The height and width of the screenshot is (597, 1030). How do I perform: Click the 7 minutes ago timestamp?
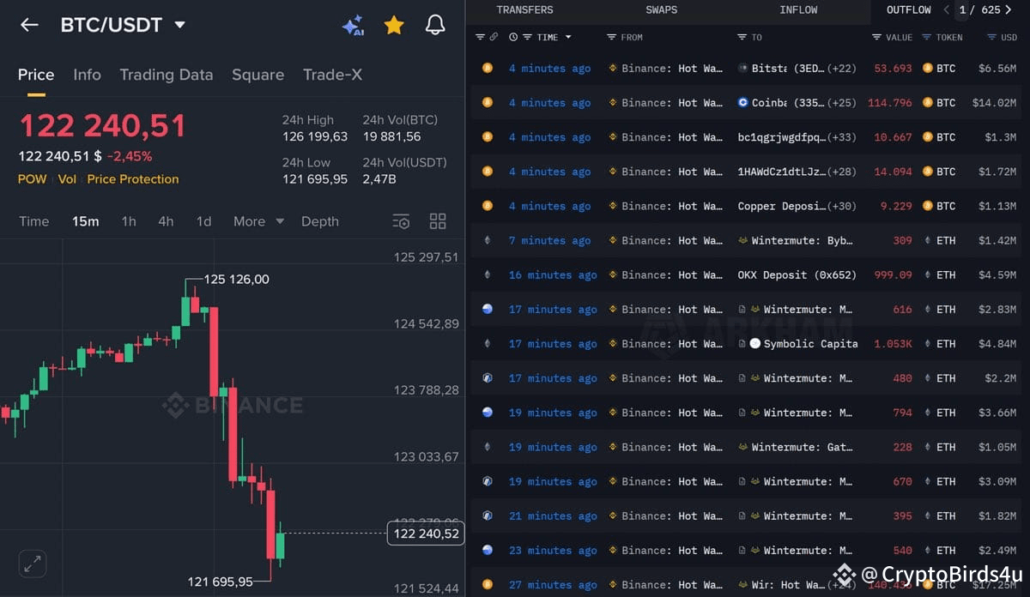tap(549, 241)
